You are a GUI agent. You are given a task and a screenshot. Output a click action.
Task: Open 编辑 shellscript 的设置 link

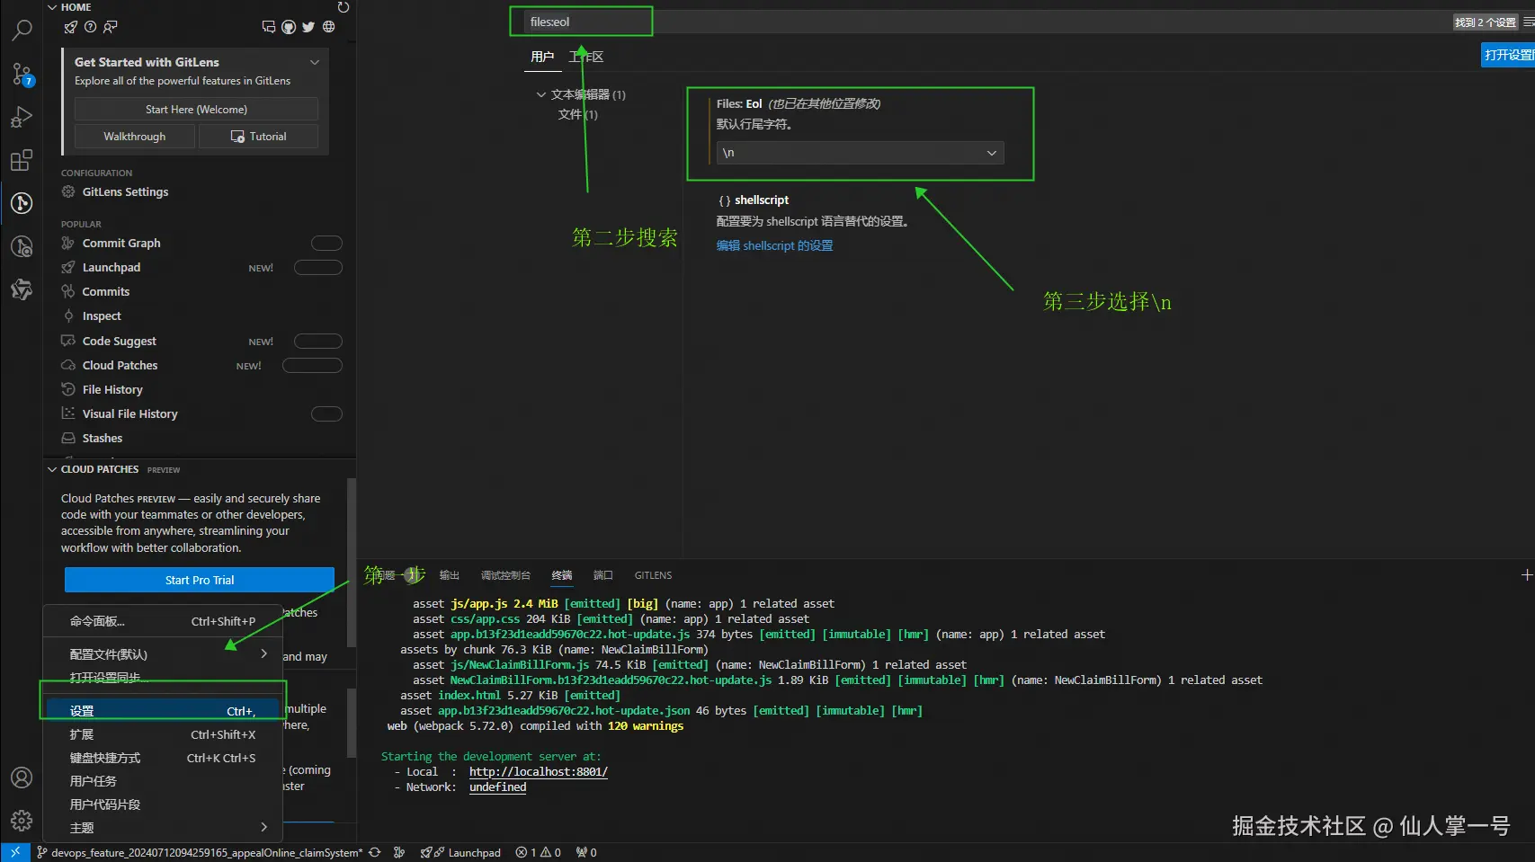pos(774,245)
